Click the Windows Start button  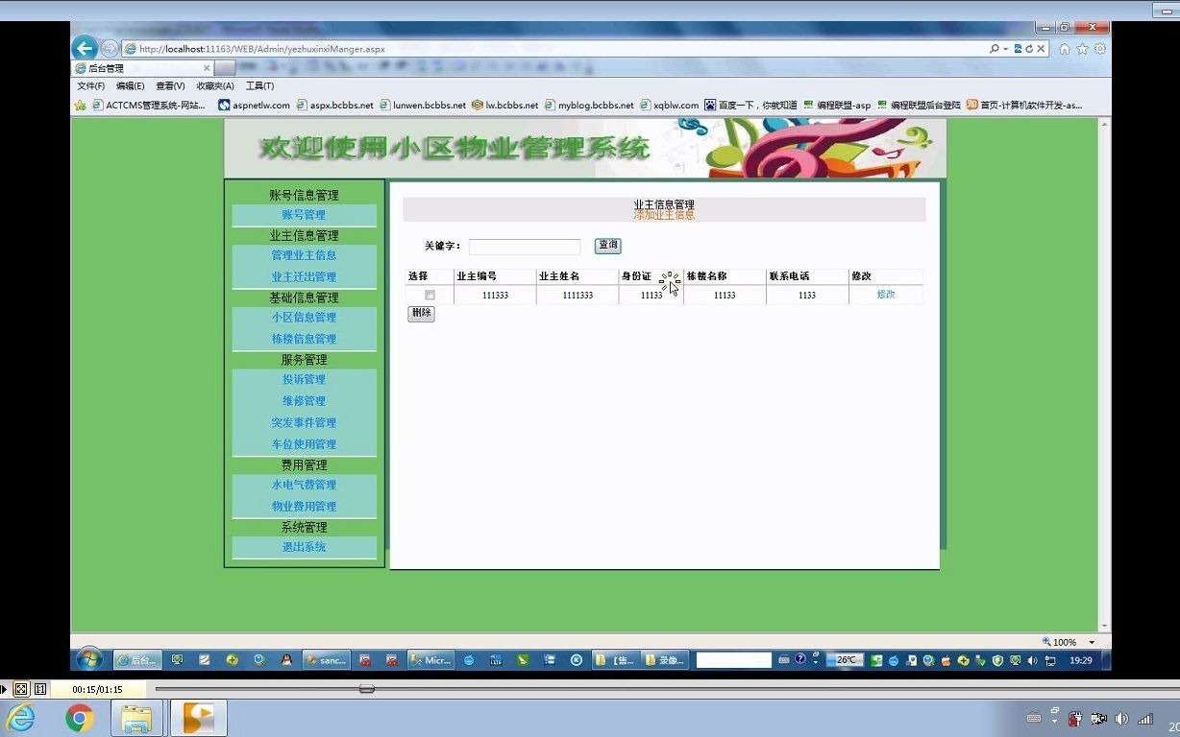point(88,660)
